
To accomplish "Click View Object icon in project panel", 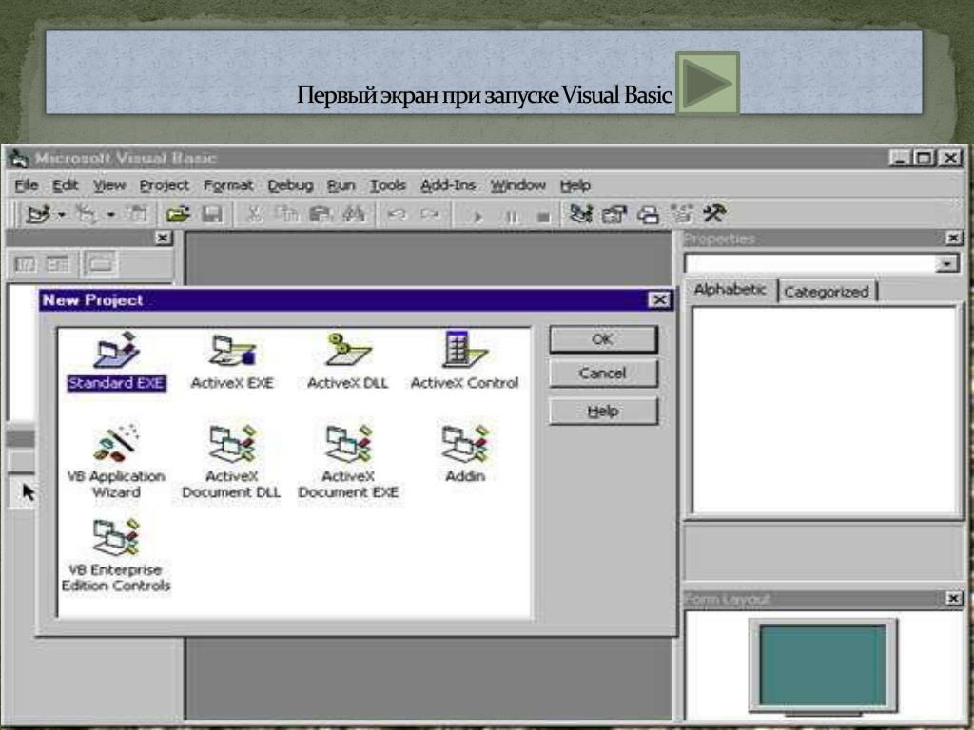I will (x=58, y=265).
